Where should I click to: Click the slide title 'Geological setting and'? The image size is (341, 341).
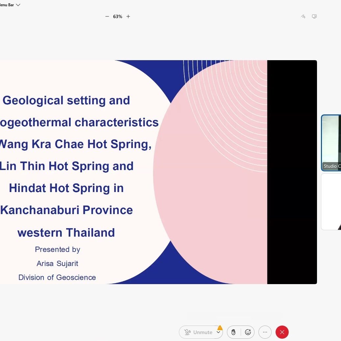tap(66, 100)
